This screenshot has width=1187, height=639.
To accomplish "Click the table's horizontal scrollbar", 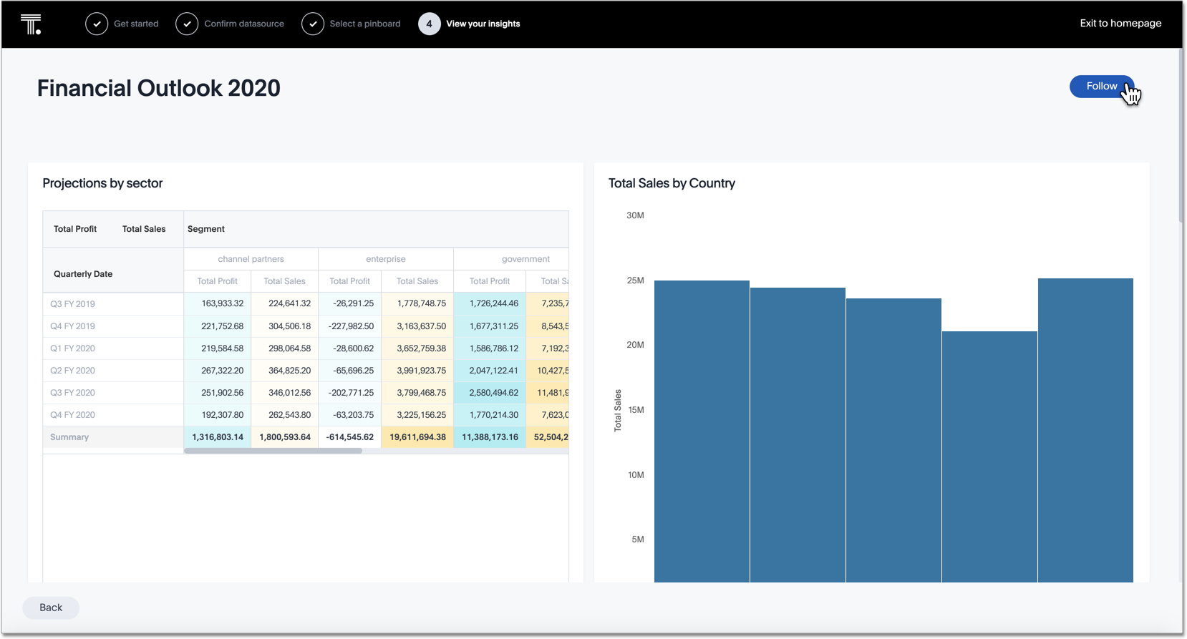I will point(273,451).
